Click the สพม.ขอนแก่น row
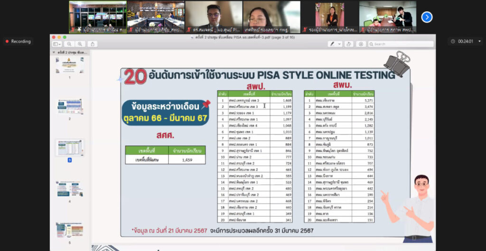 point(339,157)
